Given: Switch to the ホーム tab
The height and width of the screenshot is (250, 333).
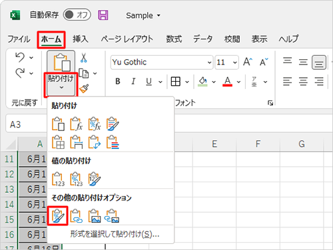Looking at the screenshot, I should click(x=51, y=39).
